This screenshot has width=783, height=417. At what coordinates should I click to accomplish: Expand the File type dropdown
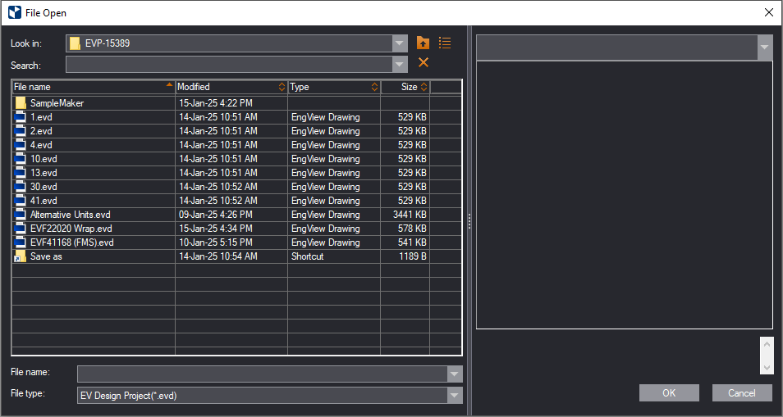point(455,396)
